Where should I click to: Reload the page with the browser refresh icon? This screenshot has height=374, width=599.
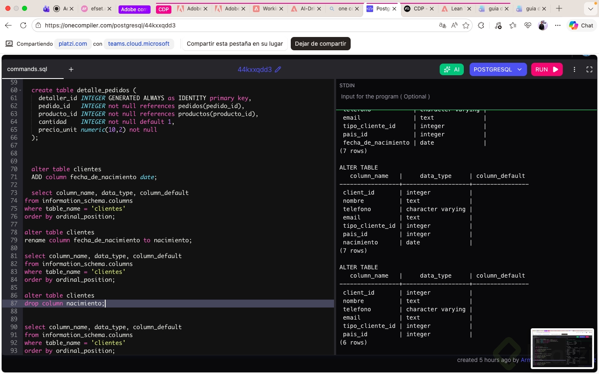(x=23, y=25)
